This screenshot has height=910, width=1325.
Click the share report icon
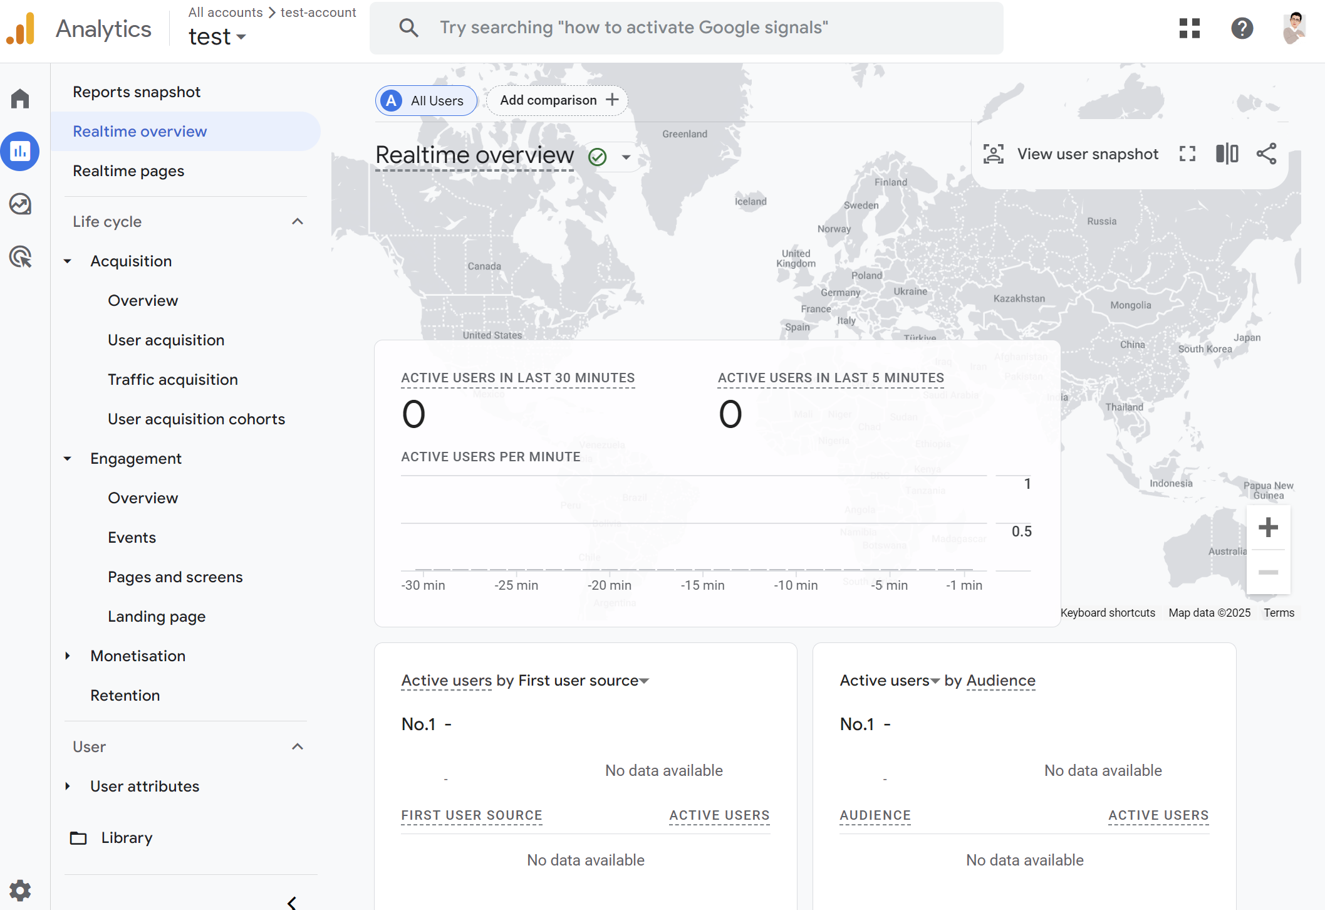click(x=1266, y=154)
